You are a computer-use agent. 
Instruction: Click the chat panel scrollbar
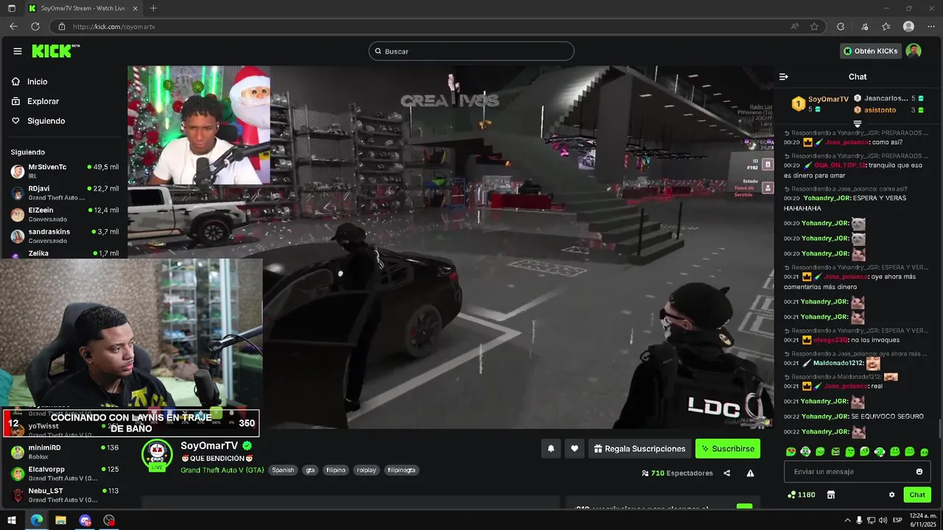[x=939, y=428]
